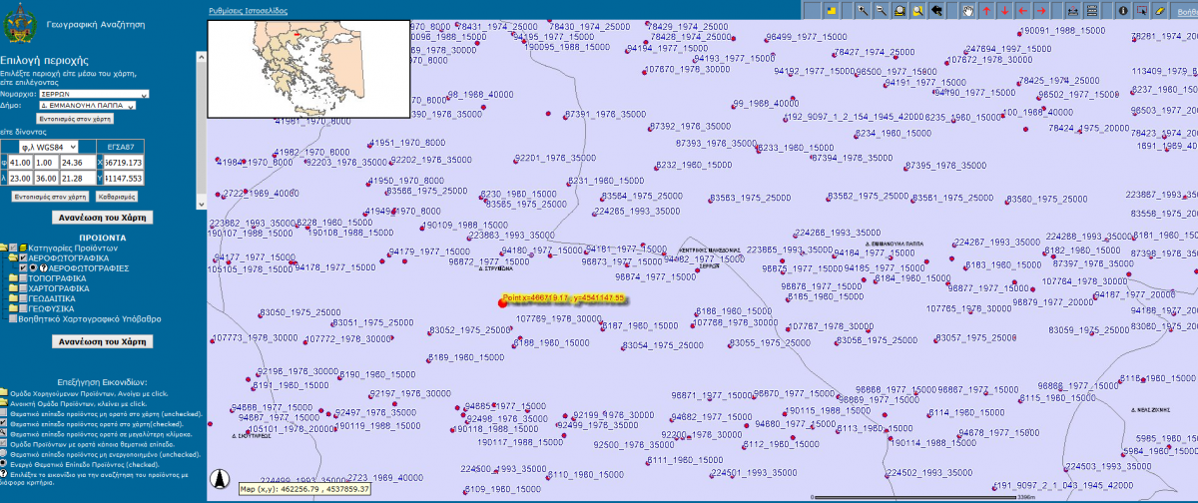Viewport: 1198px width, 503px height.
Task: Click the X coordinate ΕΓΣΑ87 input field
Action: [124, 162]
